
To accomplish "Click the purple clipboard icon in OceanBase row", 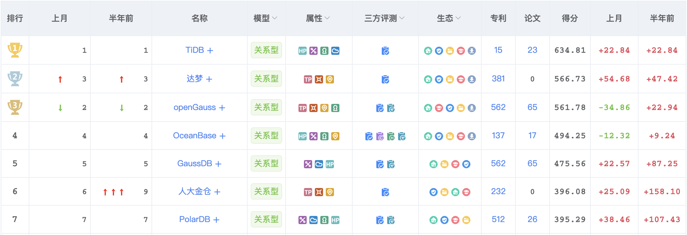I will click(x=380, y=137).
